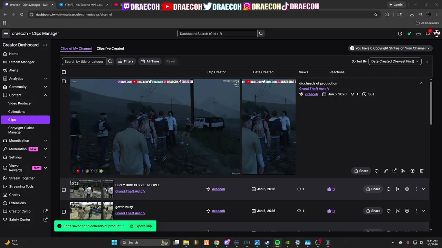Check the DIRTY BIRD PUZZLE PEOPLE checkbox

coord(64,190)
